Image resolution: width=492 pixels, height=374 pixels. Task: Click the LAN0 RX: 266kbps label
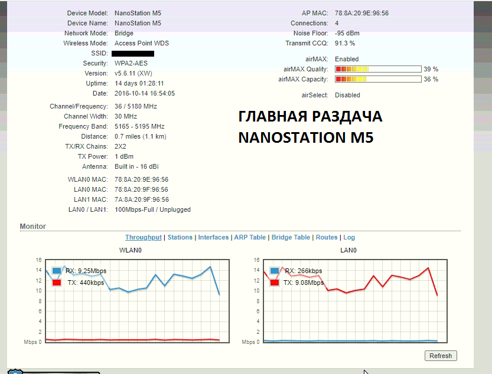(304, 271)
